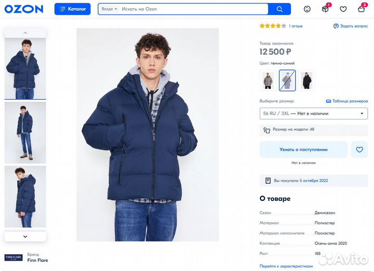The height and width of the screenshot is (272, 374).
Task: Open the Каталог menu
Action: [x=72, y=9]
